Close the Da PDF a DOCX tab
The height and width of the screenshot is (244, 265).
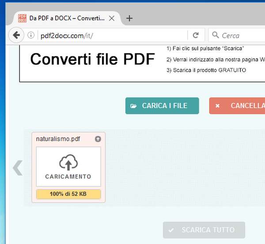tap(112, 18)
